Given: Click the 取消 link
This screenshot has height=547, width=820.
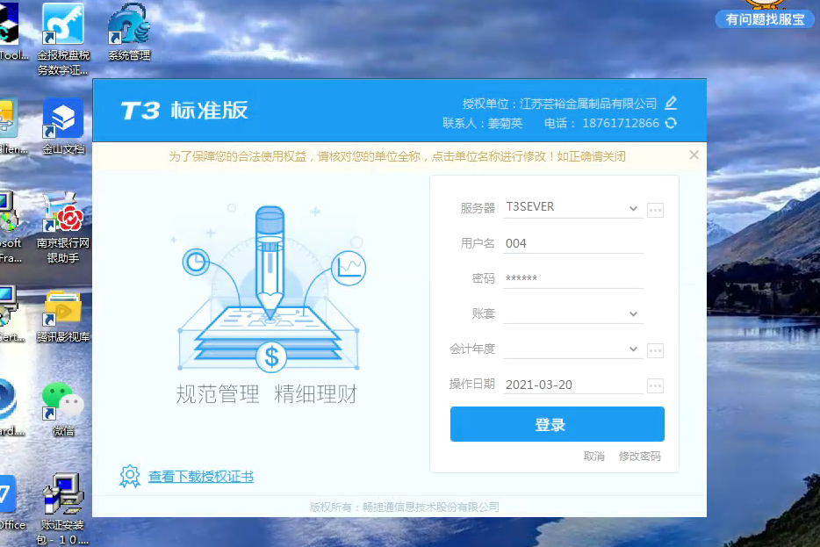Looking at the screenshot, I should click(x=594, y=456).
